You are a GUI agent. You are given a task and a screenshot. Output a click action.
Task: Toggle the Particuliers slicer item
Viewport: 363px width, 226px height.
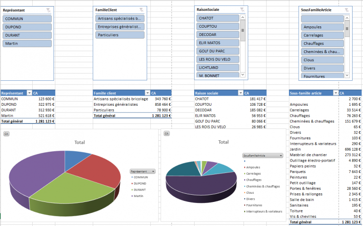pyautogui.click(x=120, y=35)
